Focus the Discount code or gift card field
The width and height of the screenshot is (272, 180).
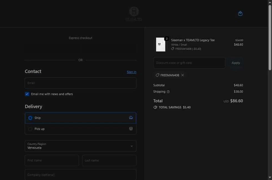tap(189, 63)
